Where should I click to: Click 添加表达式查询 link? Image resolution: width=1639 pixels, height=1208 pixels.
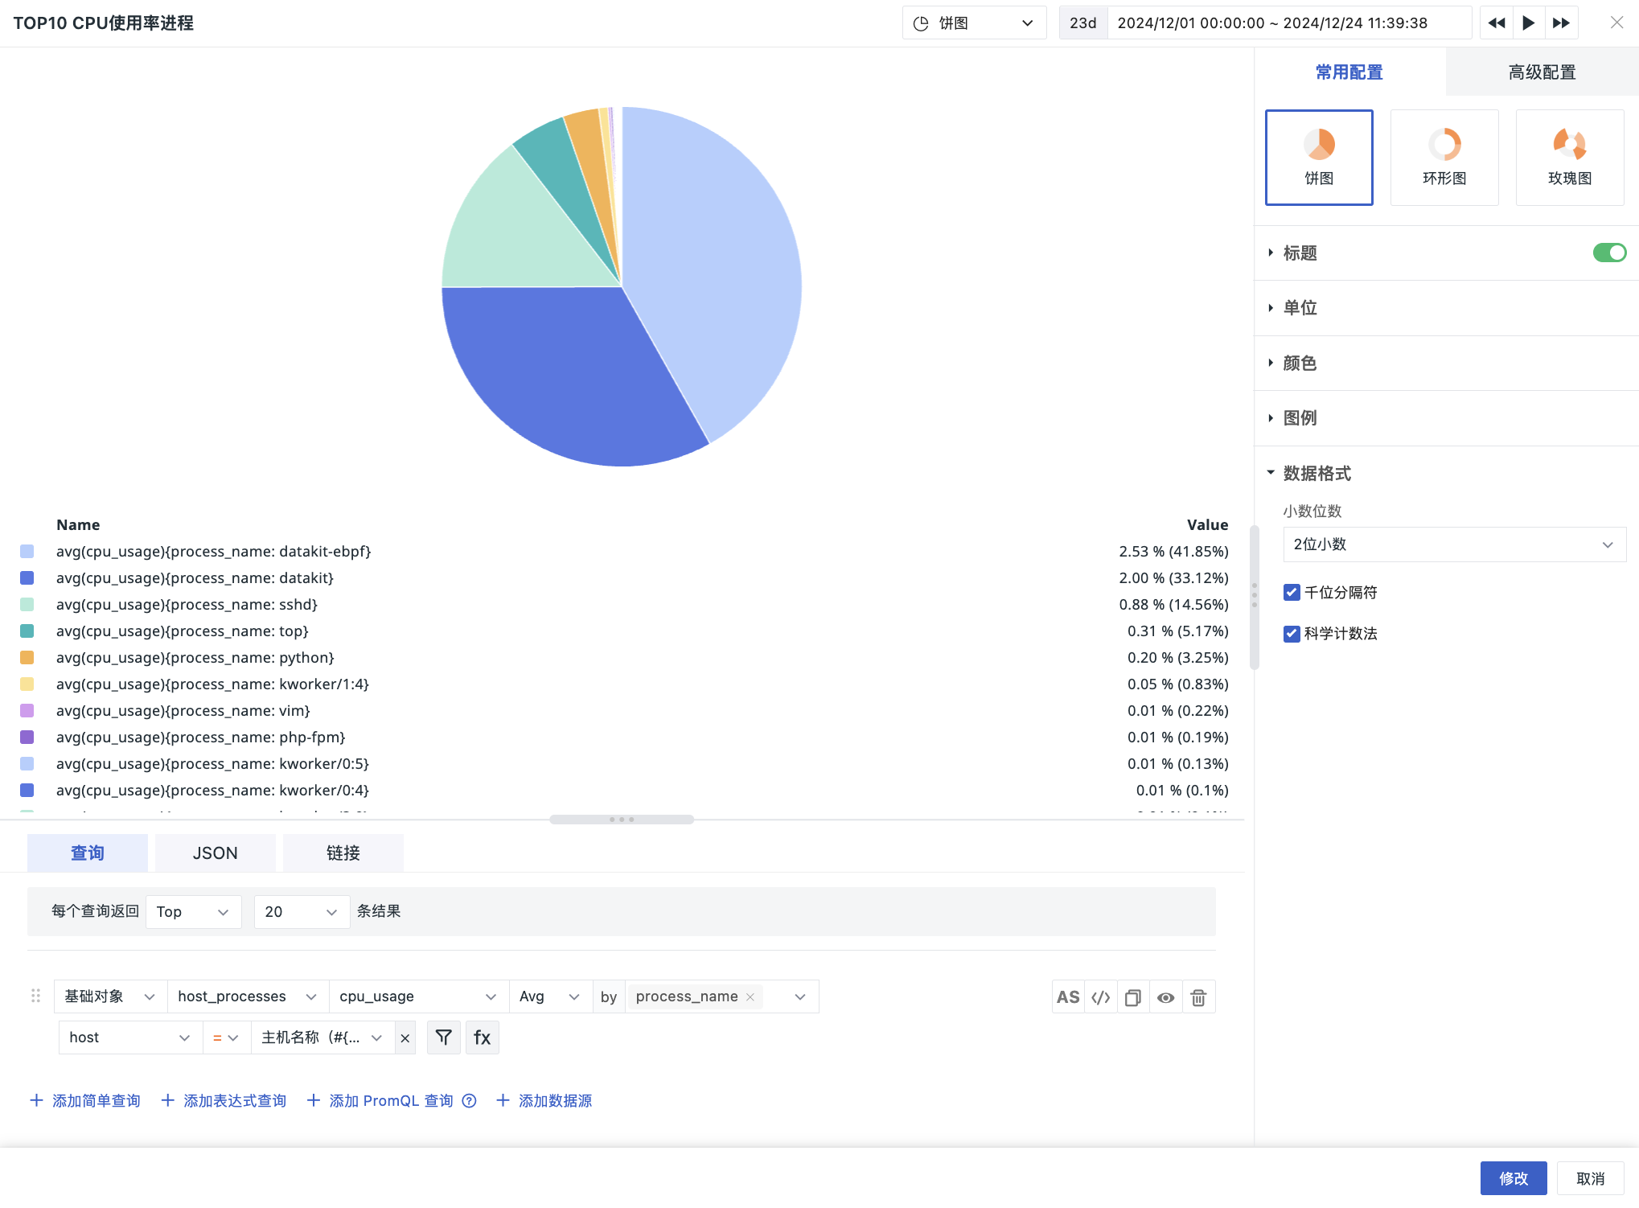224,1101
